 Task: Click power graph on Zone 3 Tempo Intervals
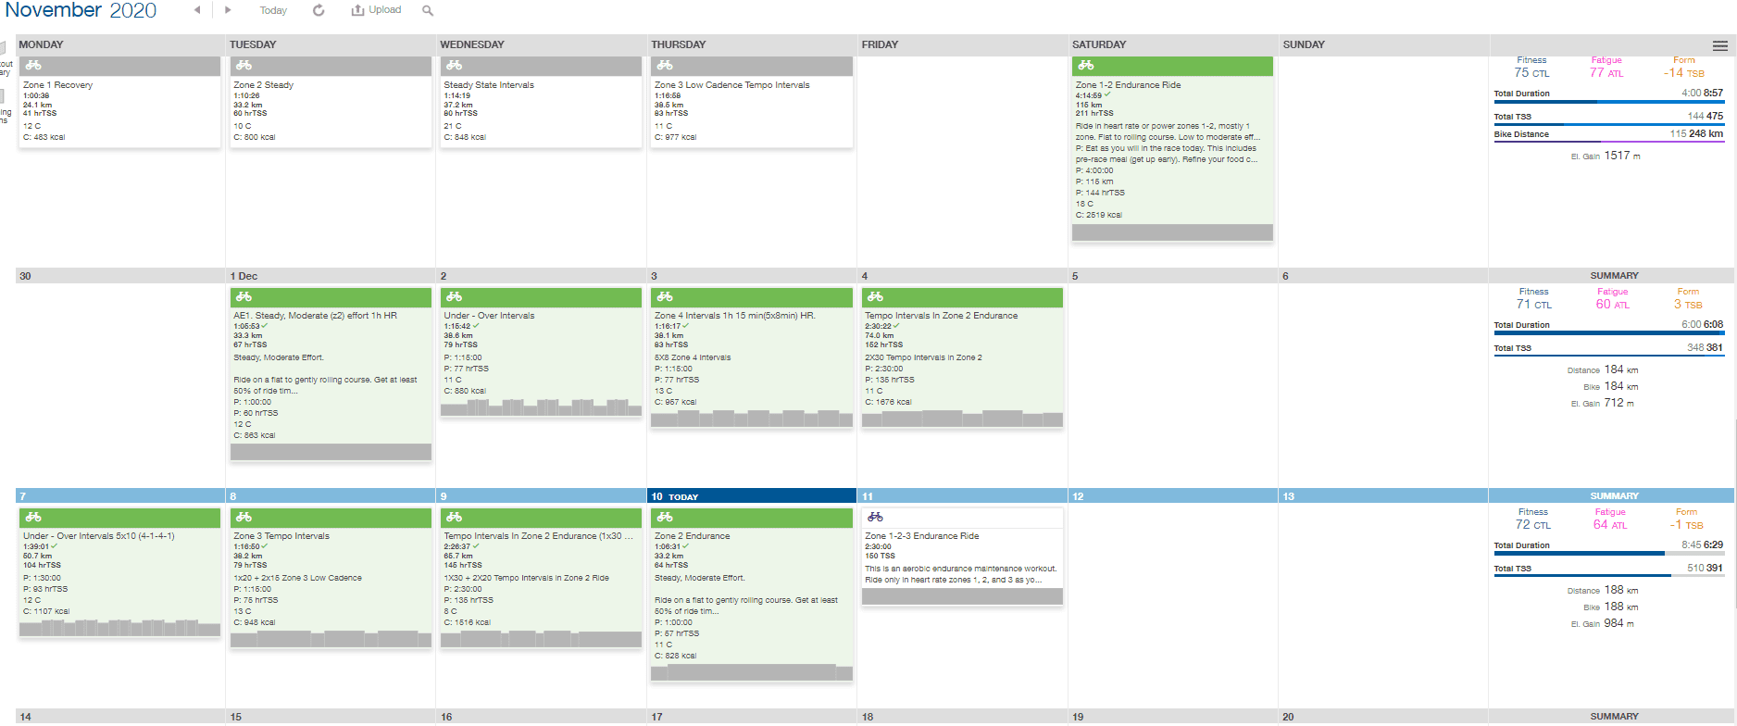tap(331, 638)
